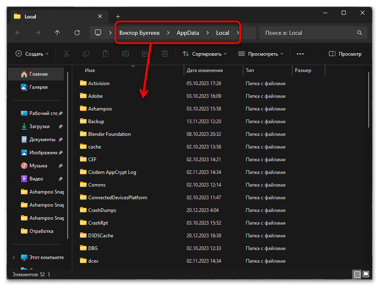Click the Copy icon in toolbar
Image resolution: width=379 pixels, height=286 pixels.
(x=86, y=54)
